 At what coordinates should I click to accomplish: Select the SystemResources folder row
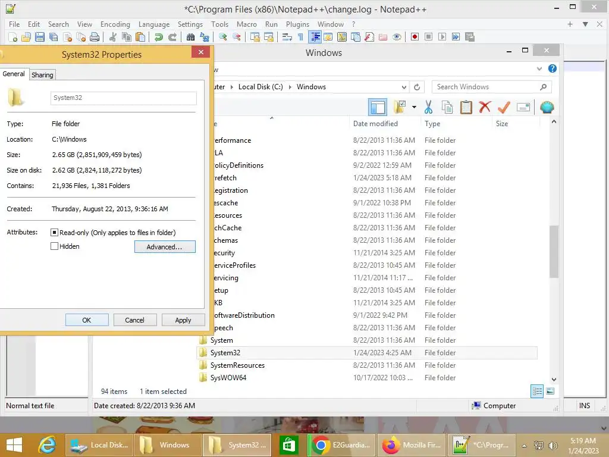[x=368, y=365]
